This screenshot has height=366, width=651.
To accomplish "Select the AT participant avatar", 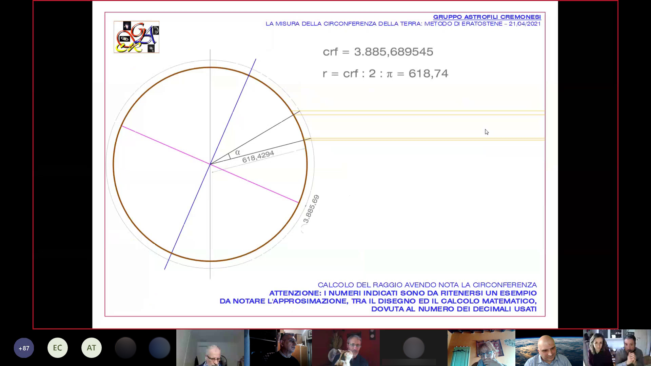I will pyautogui.click(x=92, y=348).
